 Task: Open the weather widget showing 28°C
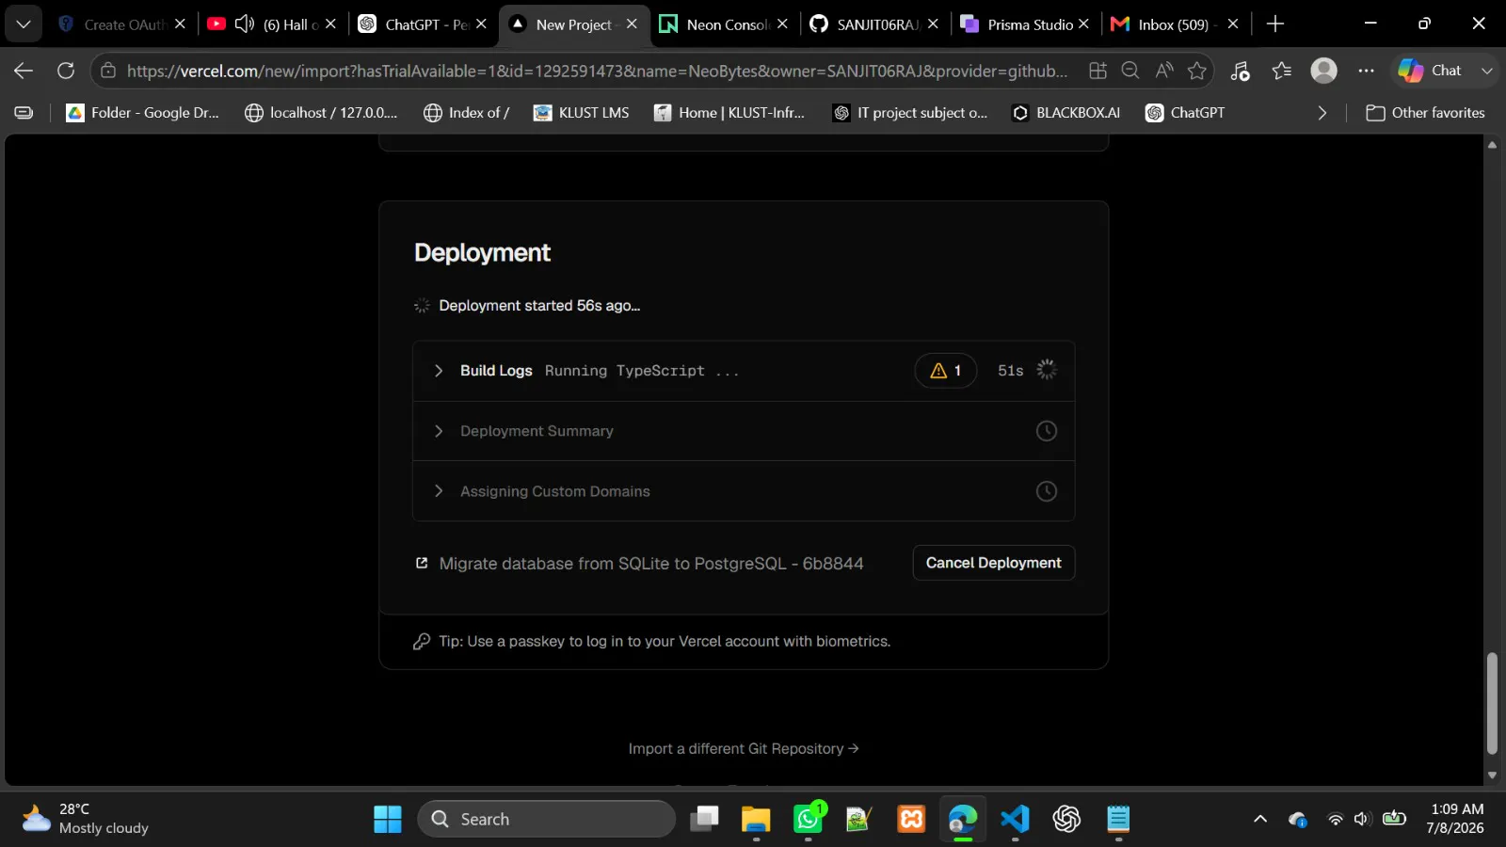tap(87, 819)
